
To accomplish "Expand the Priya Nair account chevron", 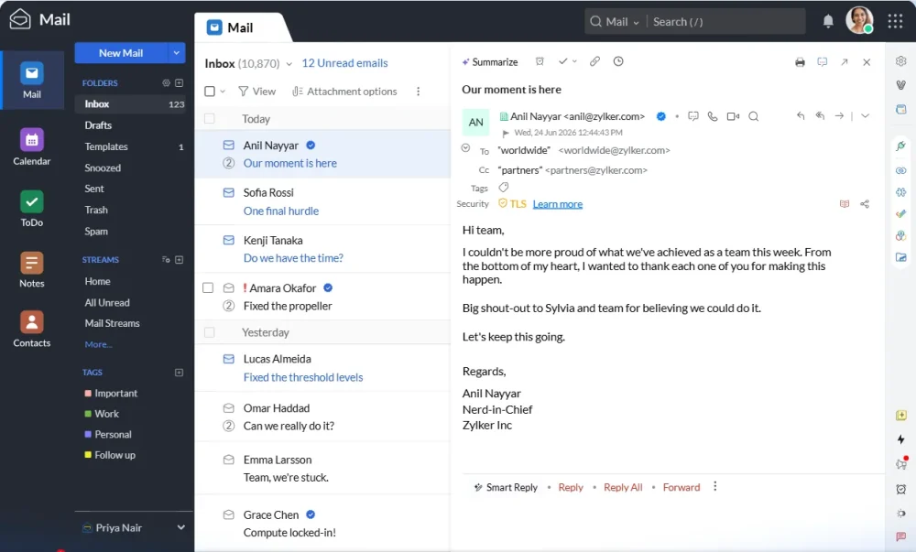I will coord(181,527).
